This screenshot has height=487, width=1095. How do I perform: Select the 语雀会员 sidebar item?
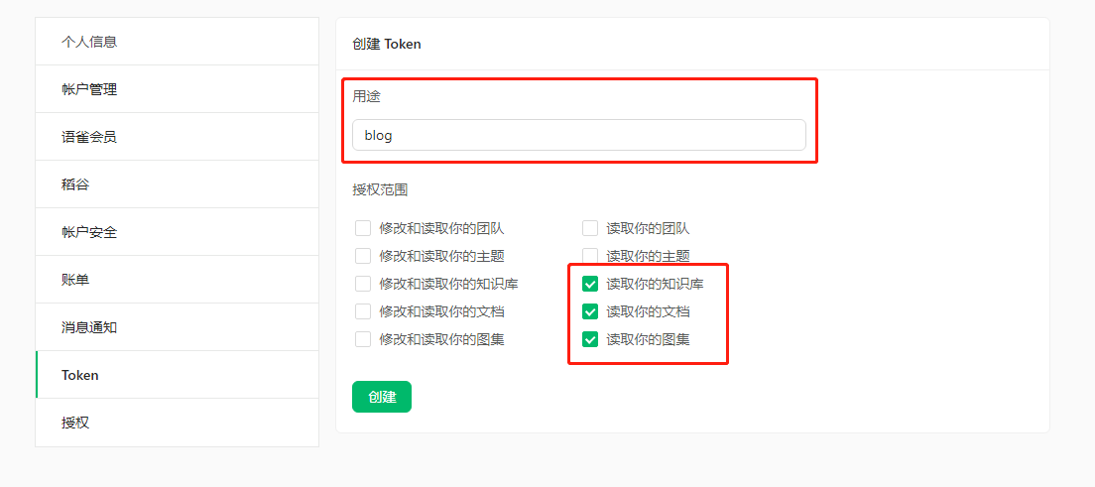pos(89,137)
